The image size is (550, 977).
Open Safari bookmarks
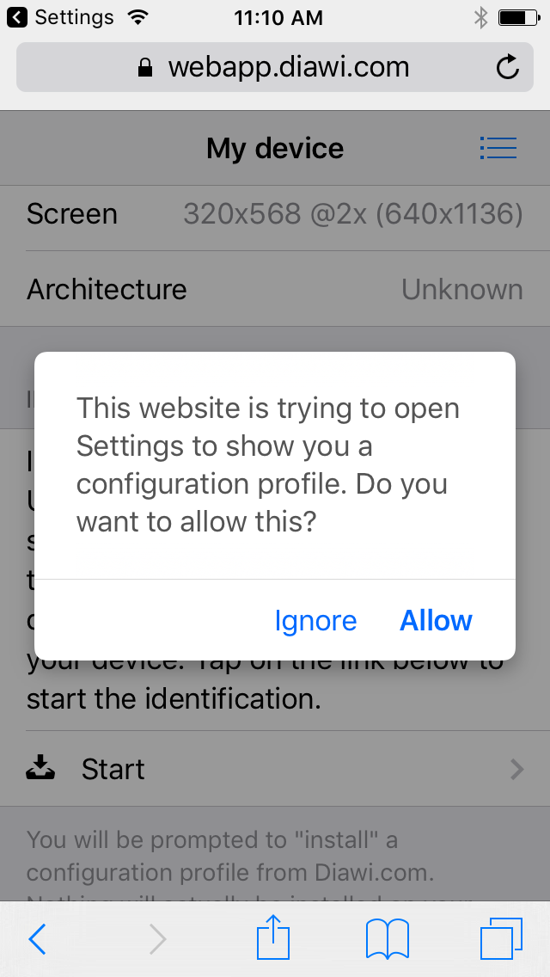click(x=387, y=938)
